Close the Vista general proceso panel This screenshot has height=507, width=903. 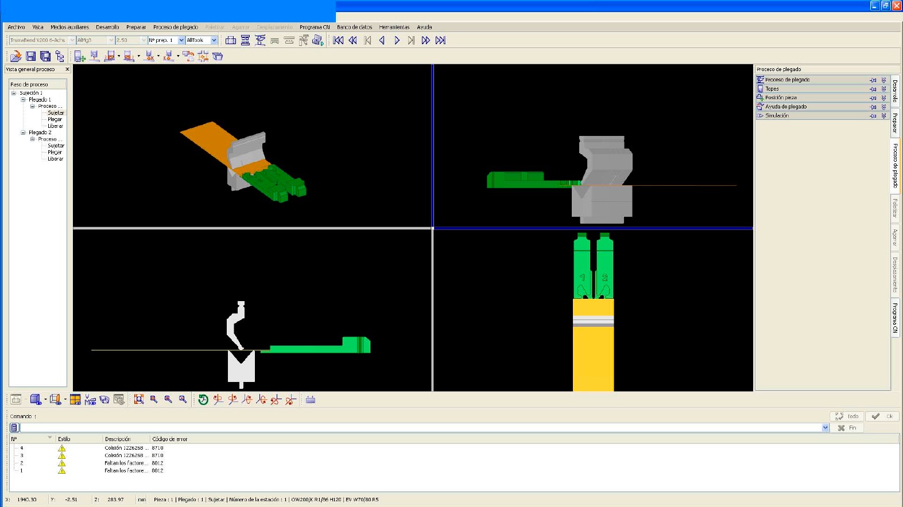point(67,69)
